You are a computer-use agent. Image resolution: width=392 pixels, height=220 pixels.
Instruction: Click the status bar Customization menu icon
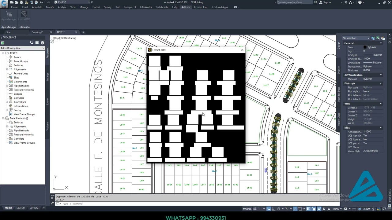click(x=389, y=209)
